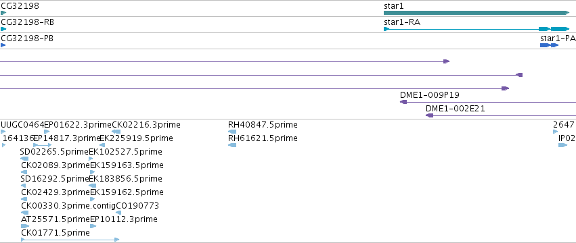
Task: Select the RH40847.5prime EST marker
Action: (x=232, y=132)
